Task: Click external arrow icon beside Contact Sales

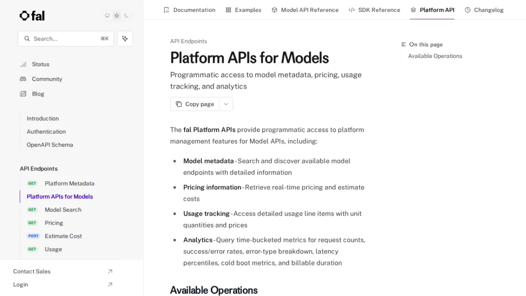Action: pos(110,271)
